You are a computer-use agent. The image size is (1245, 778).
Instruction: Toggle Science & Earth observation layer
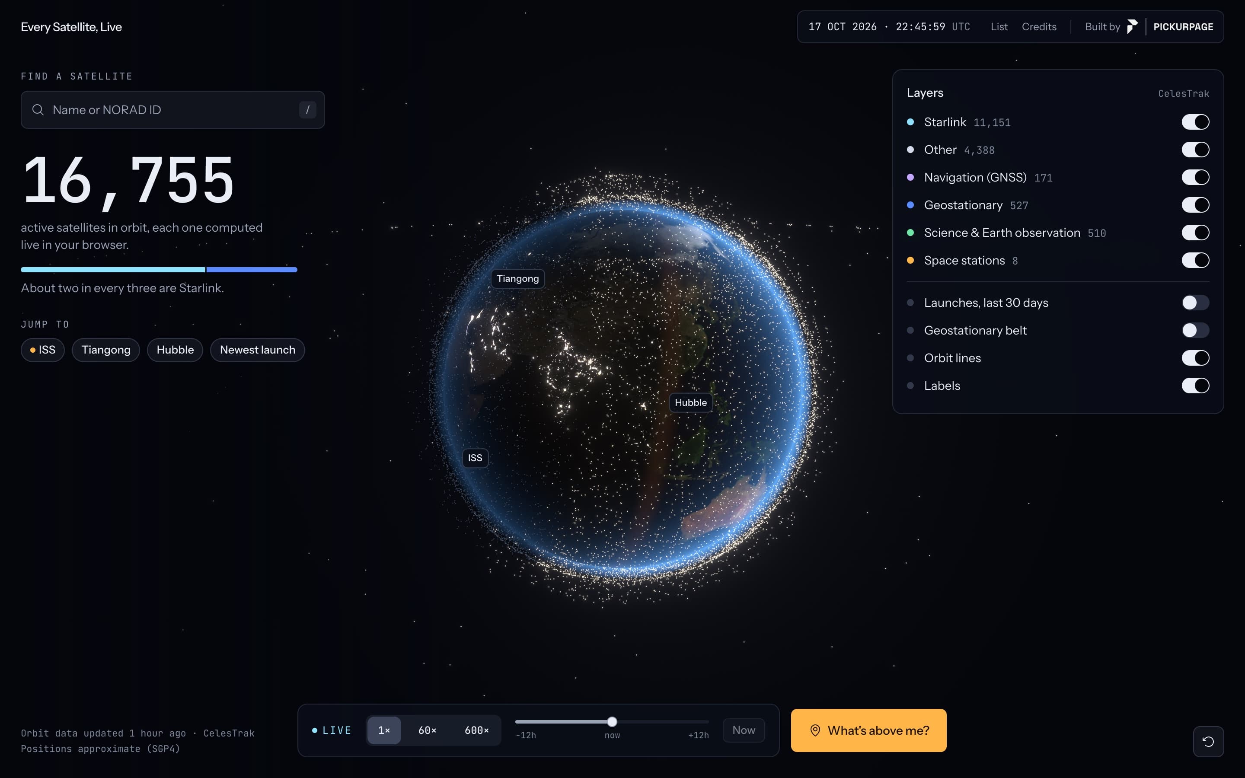1195,233
